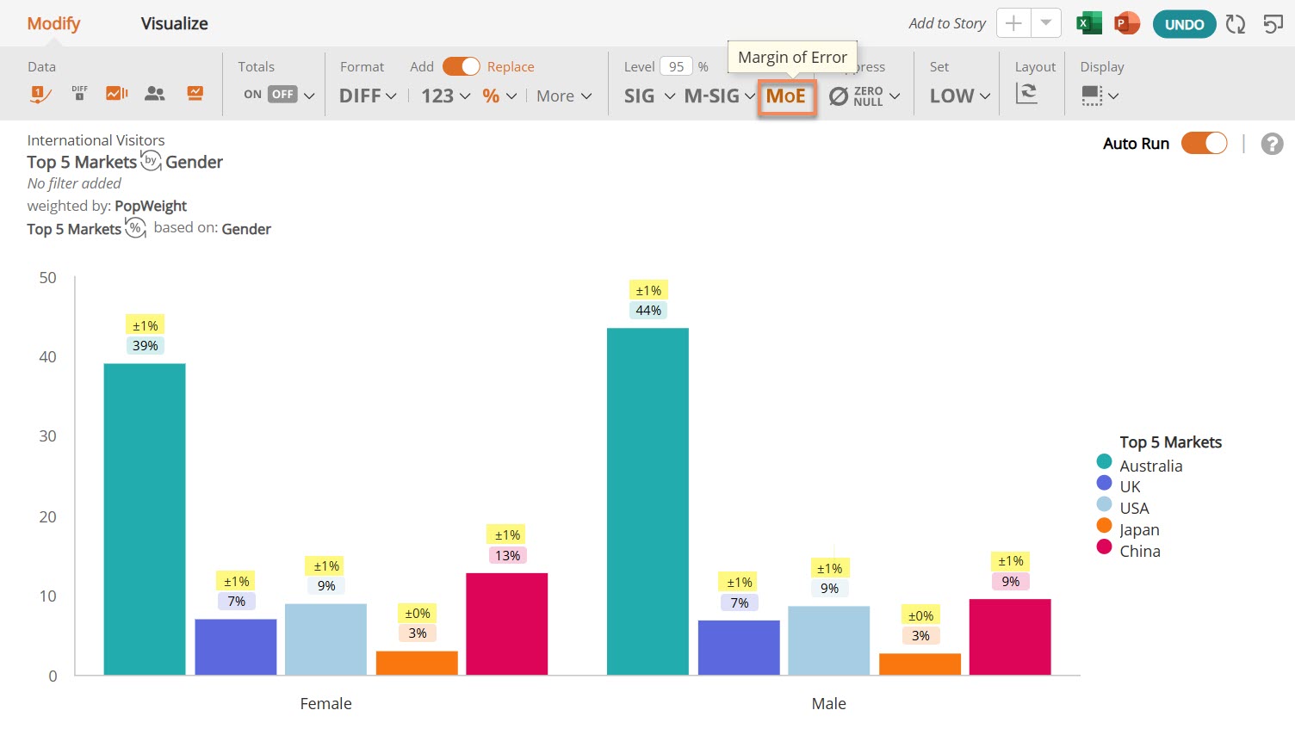
Task: Switch Totals to ON
Action: point(252,95)
